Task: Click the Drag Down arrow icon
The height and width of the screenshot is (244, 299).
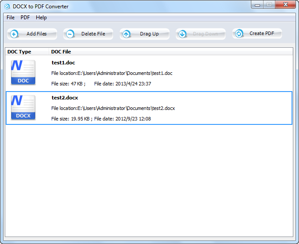Action: click(x=183, y=34)
